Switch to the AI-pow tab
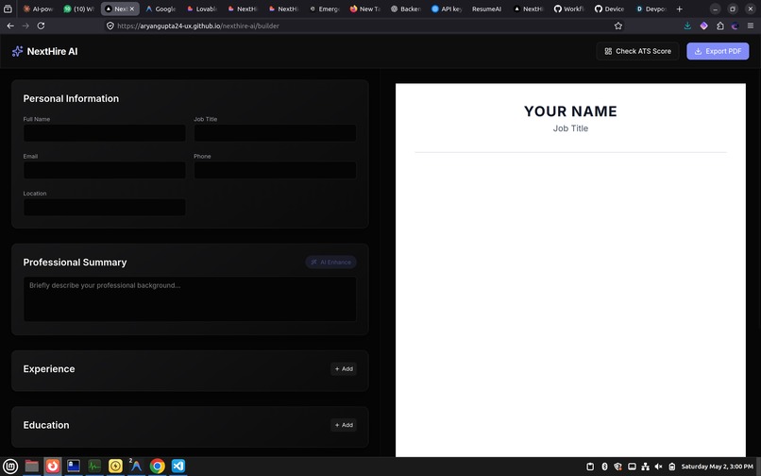This screenshot has width=761, height=476. 38,8
